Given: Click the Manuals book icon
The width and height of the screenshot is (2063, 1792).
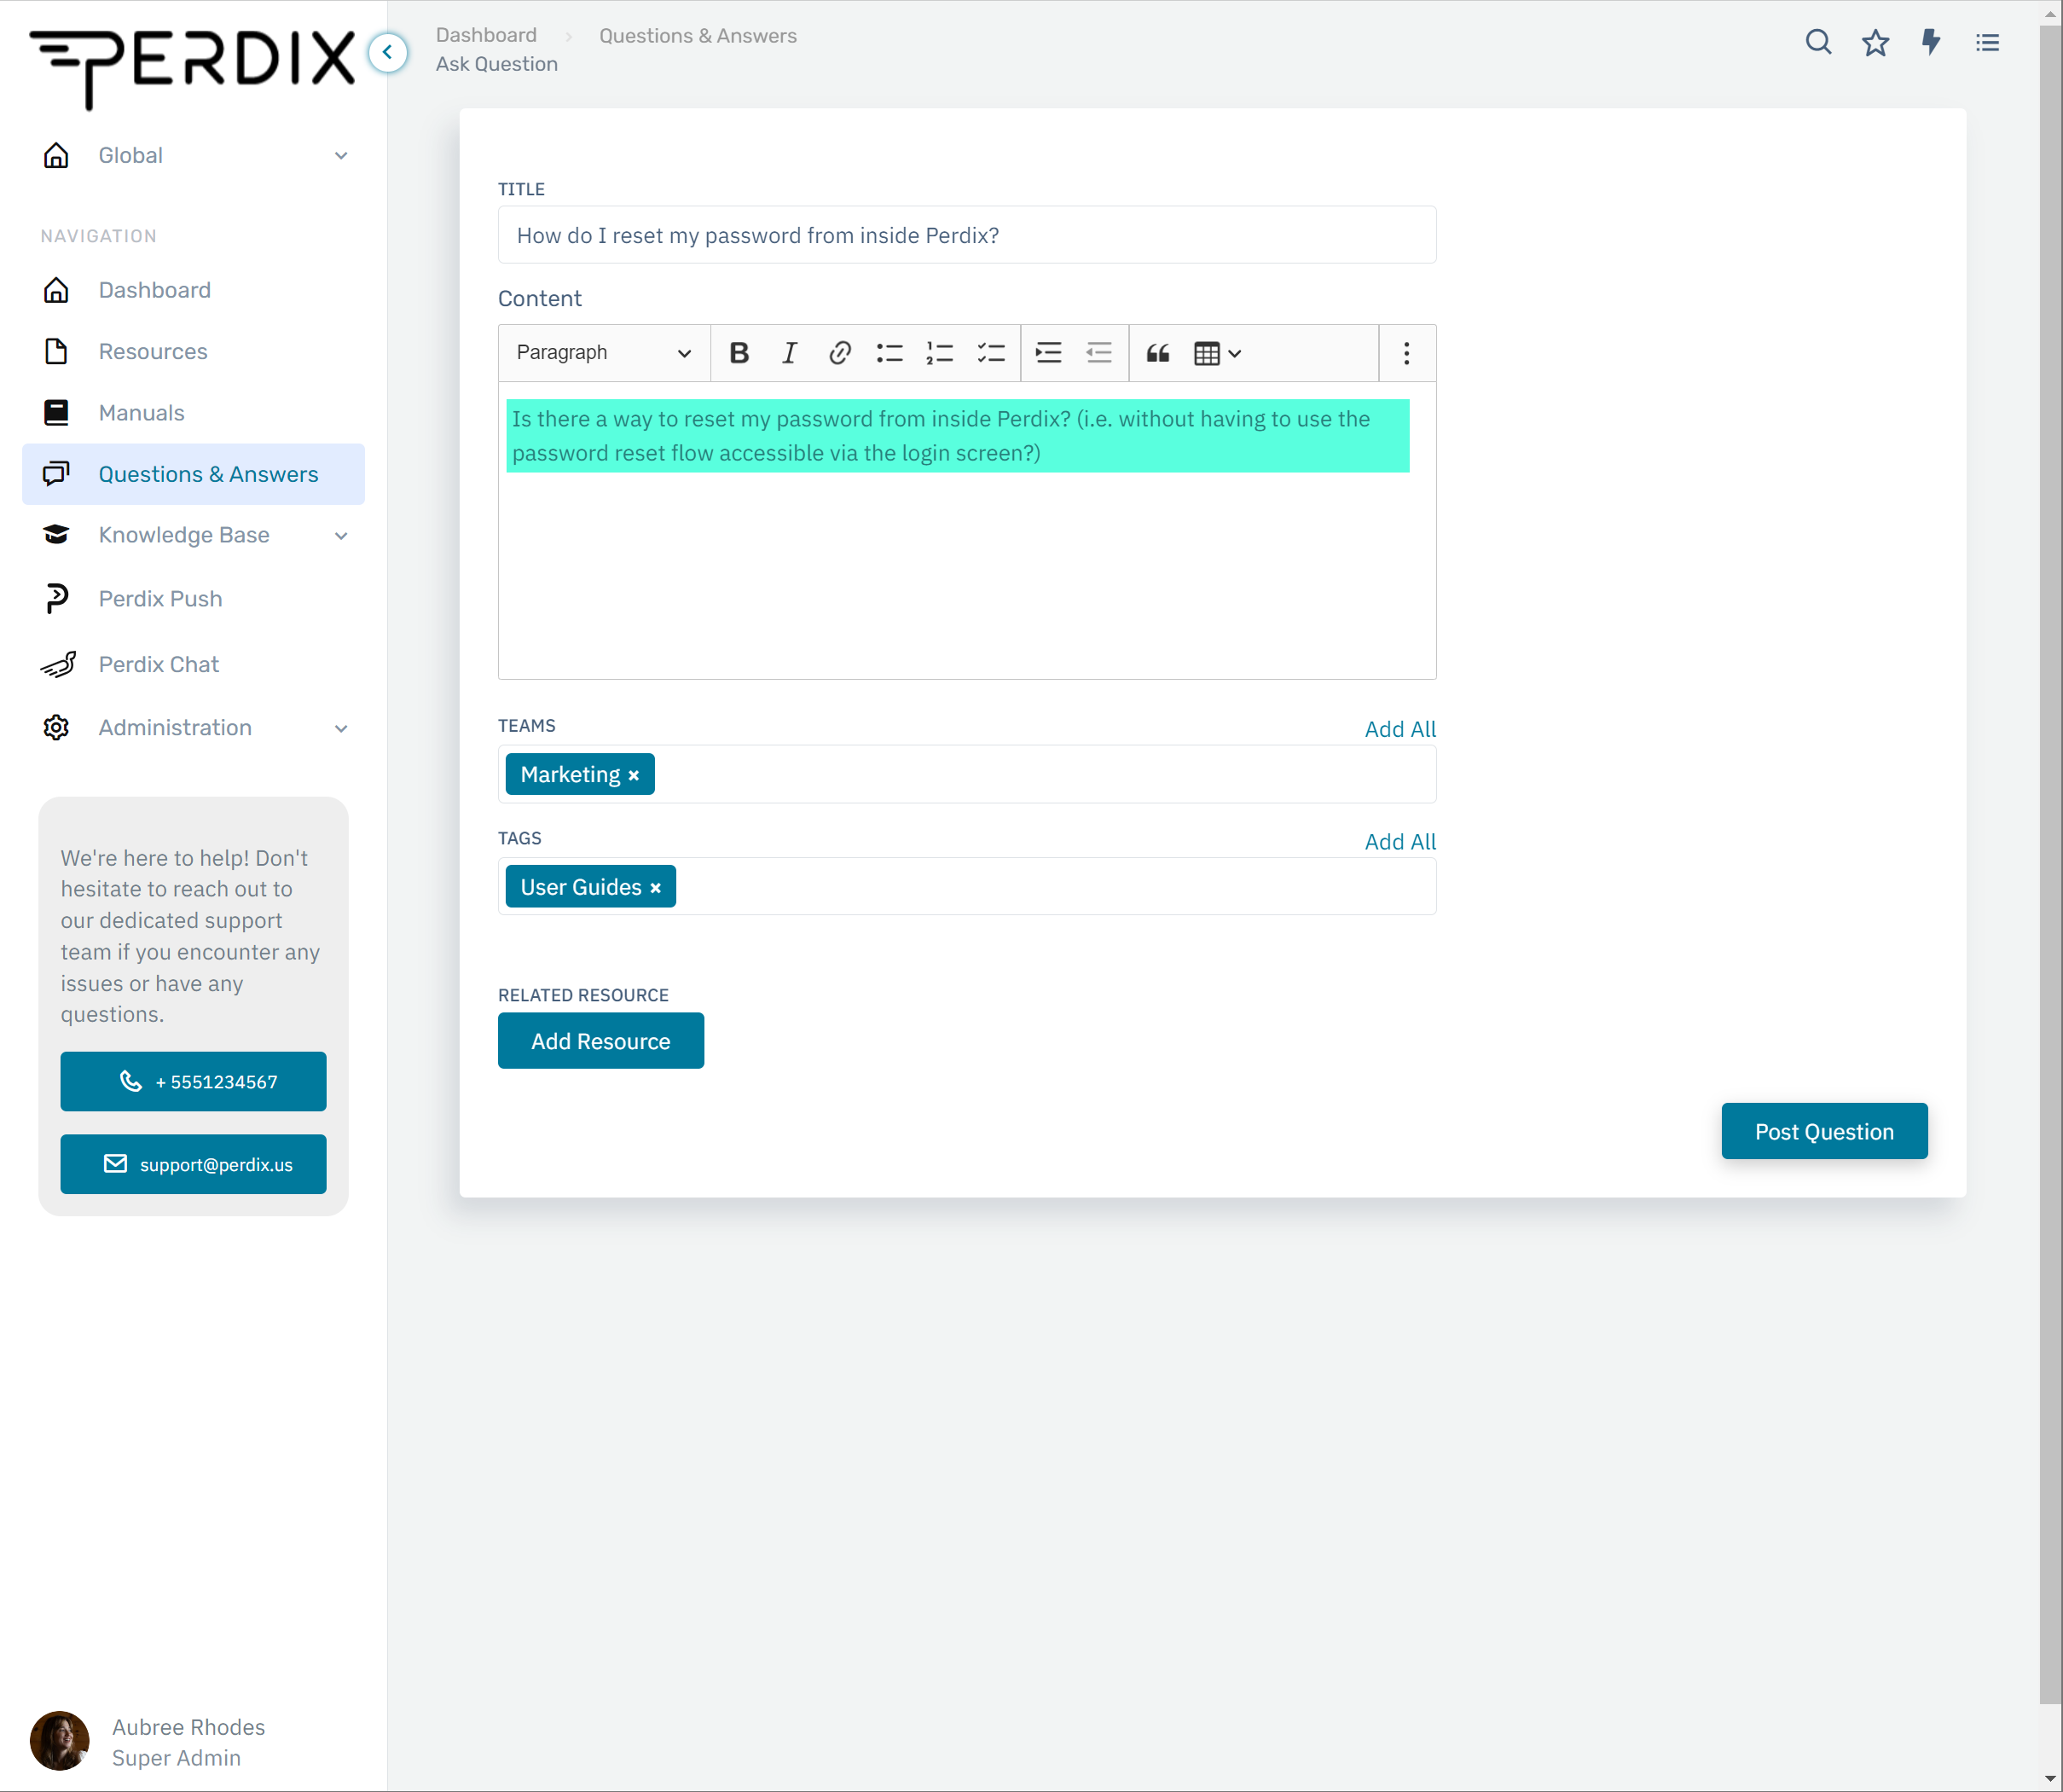Looking at the screenshot, I should 56,413.
